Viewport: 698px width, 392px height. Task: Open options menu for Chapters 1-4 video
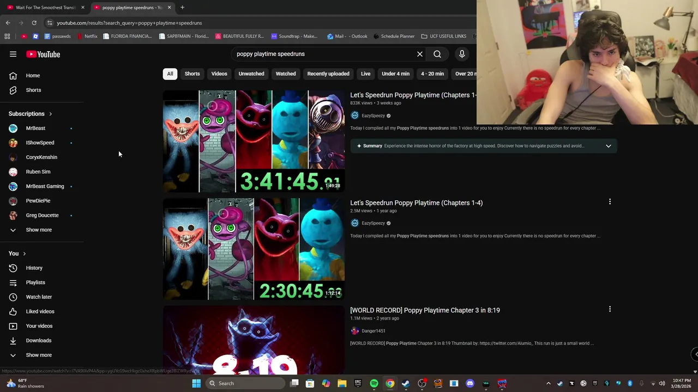pyautogui.click(x=610, y=202)
